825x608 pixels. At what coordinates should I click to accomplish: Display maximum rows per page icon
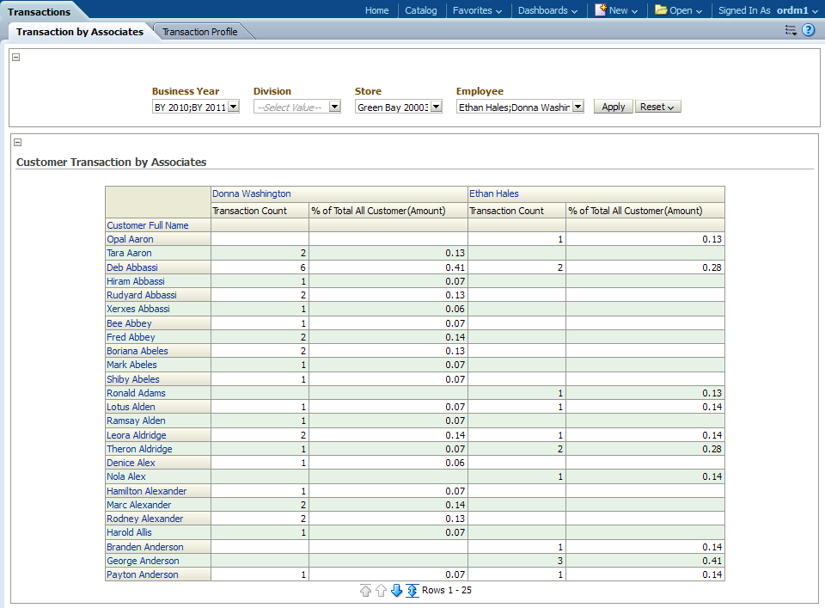[x=412, y=591]
